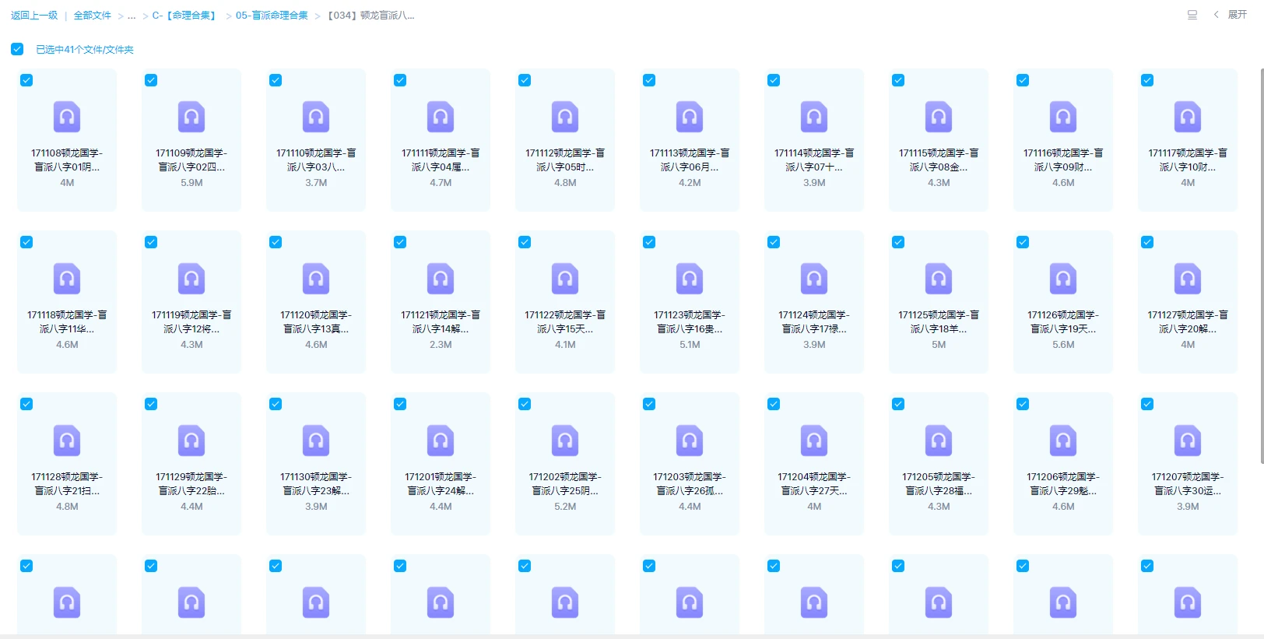Select file name 171121顿龙国学-盲派八字14解
The height and width of the screenshot is (639, 1264).
tap(441, 321)
